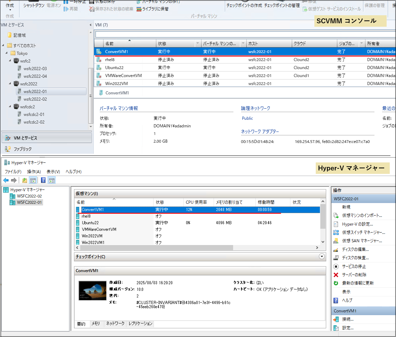
Task: Click the ライブラリに保管 ribbon icon
Action: click(139, 9)
